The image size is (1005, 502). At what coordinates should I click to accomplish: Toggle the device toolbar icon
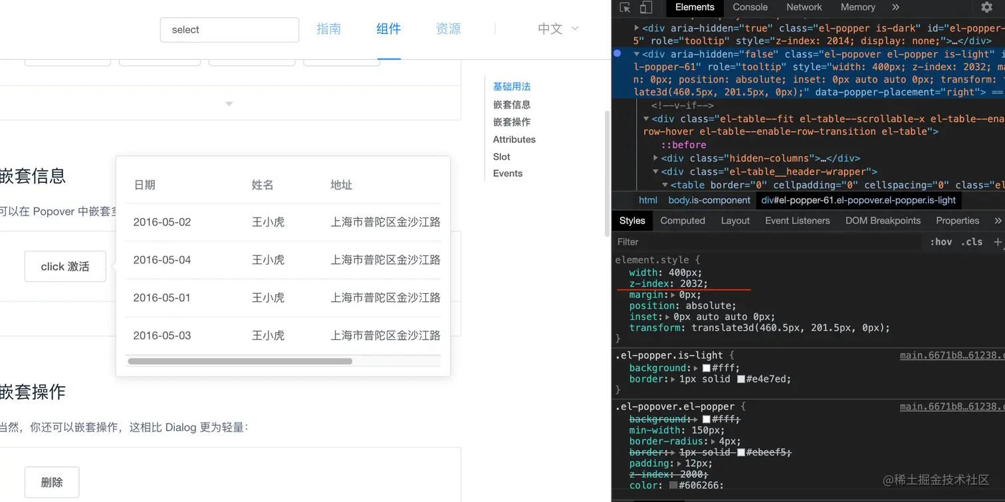click(645, 7)
